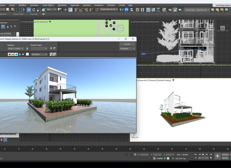Open RGB Alpha channel dropdown

(x=39, y=54)
